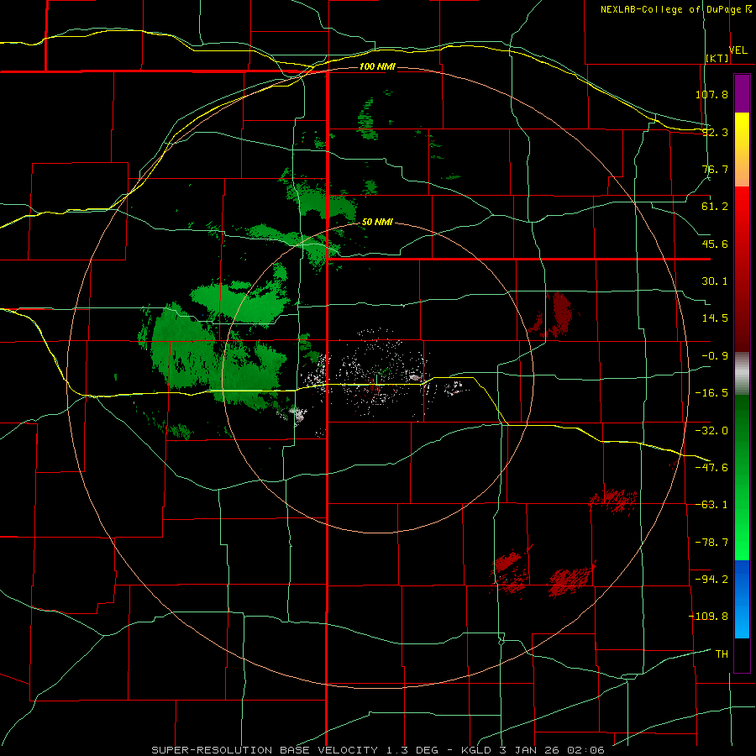Select the -47.6 scale label
756x756 pixels.
(x=711, y=468)
